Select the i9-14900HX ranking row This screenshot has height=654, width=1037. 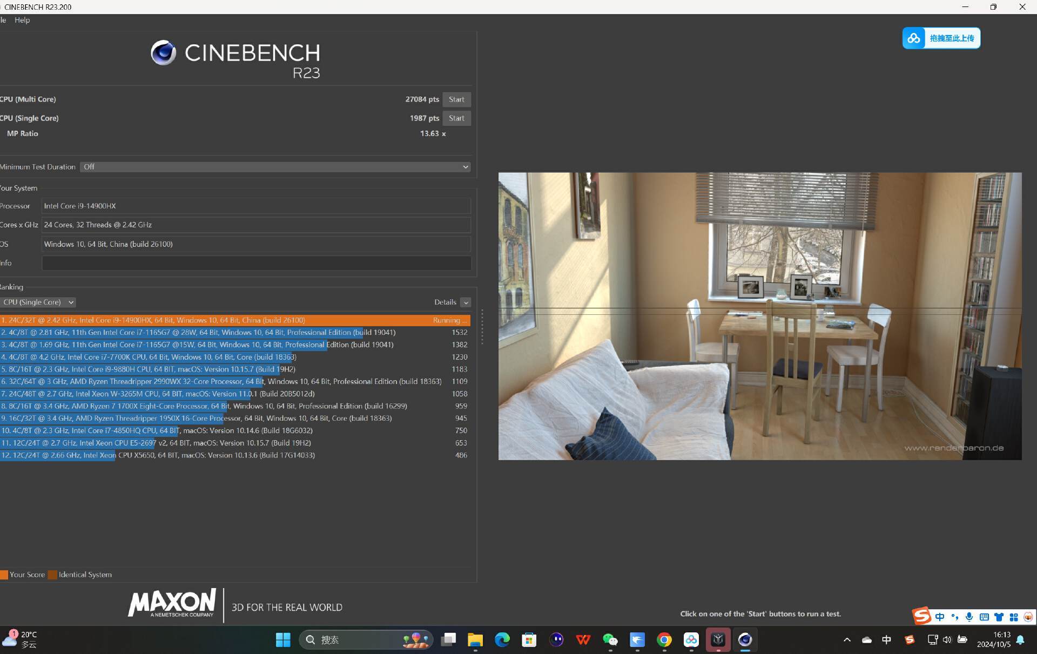216,320
